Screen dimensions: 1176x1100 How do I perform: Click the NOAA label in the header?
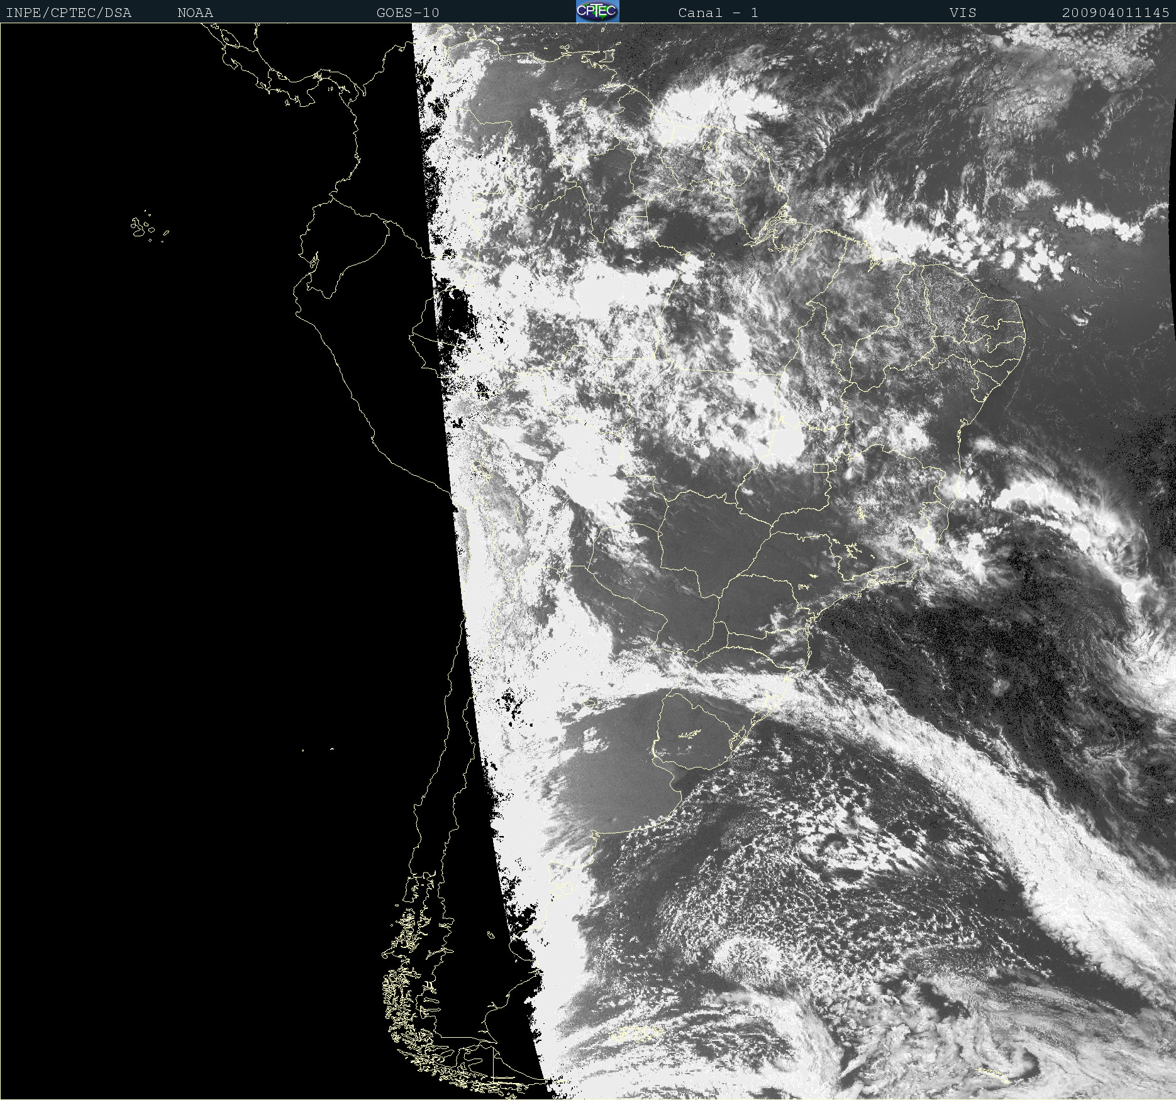195,13
